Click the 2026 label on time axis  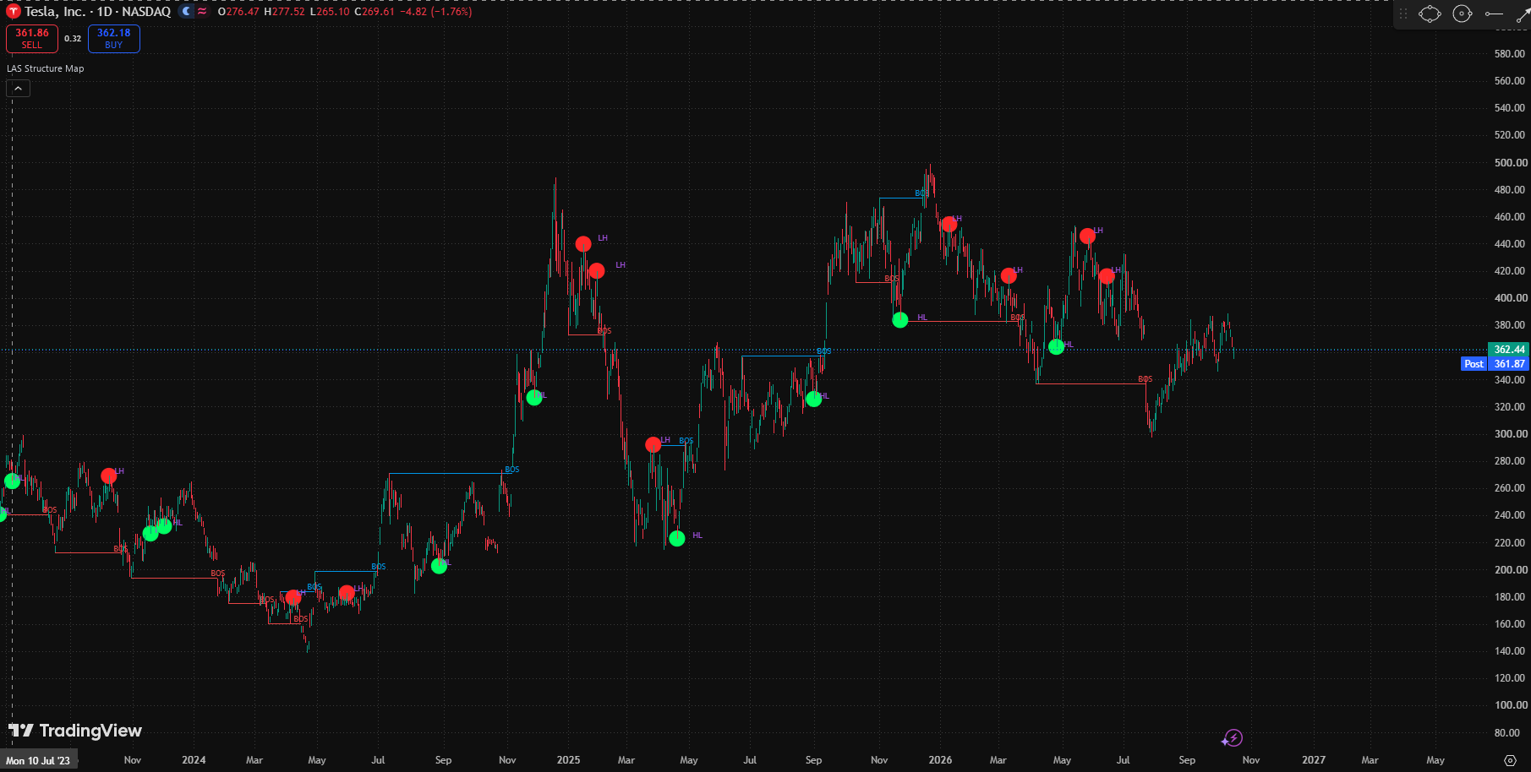click(940, 760)
